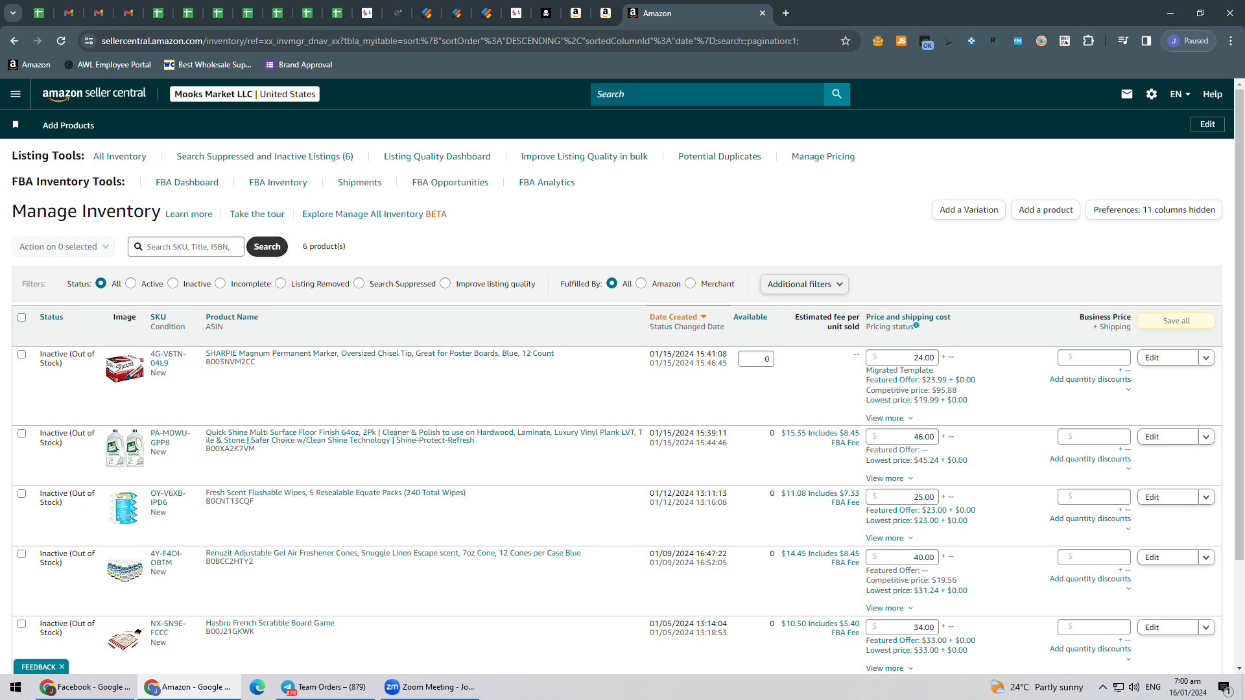Check the Hasbro French Scrabble row checkbox
The height and width of the screenshot is (700, 1245).
pyautogui.click(x=22, y=624)
